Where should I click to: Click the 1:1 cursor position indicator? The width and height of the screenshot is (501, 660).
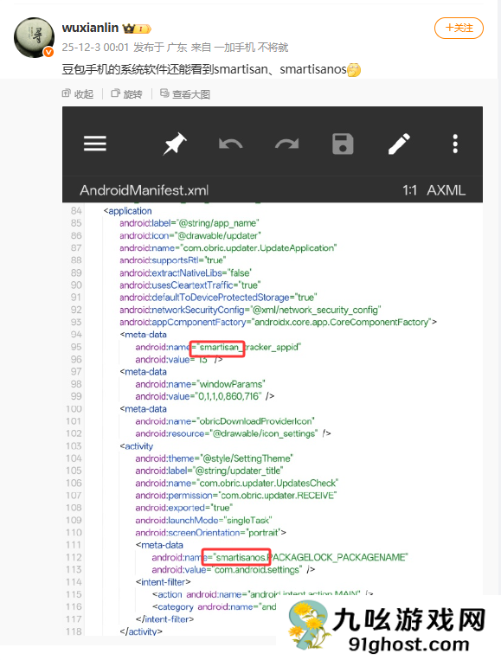pos(409,190)
